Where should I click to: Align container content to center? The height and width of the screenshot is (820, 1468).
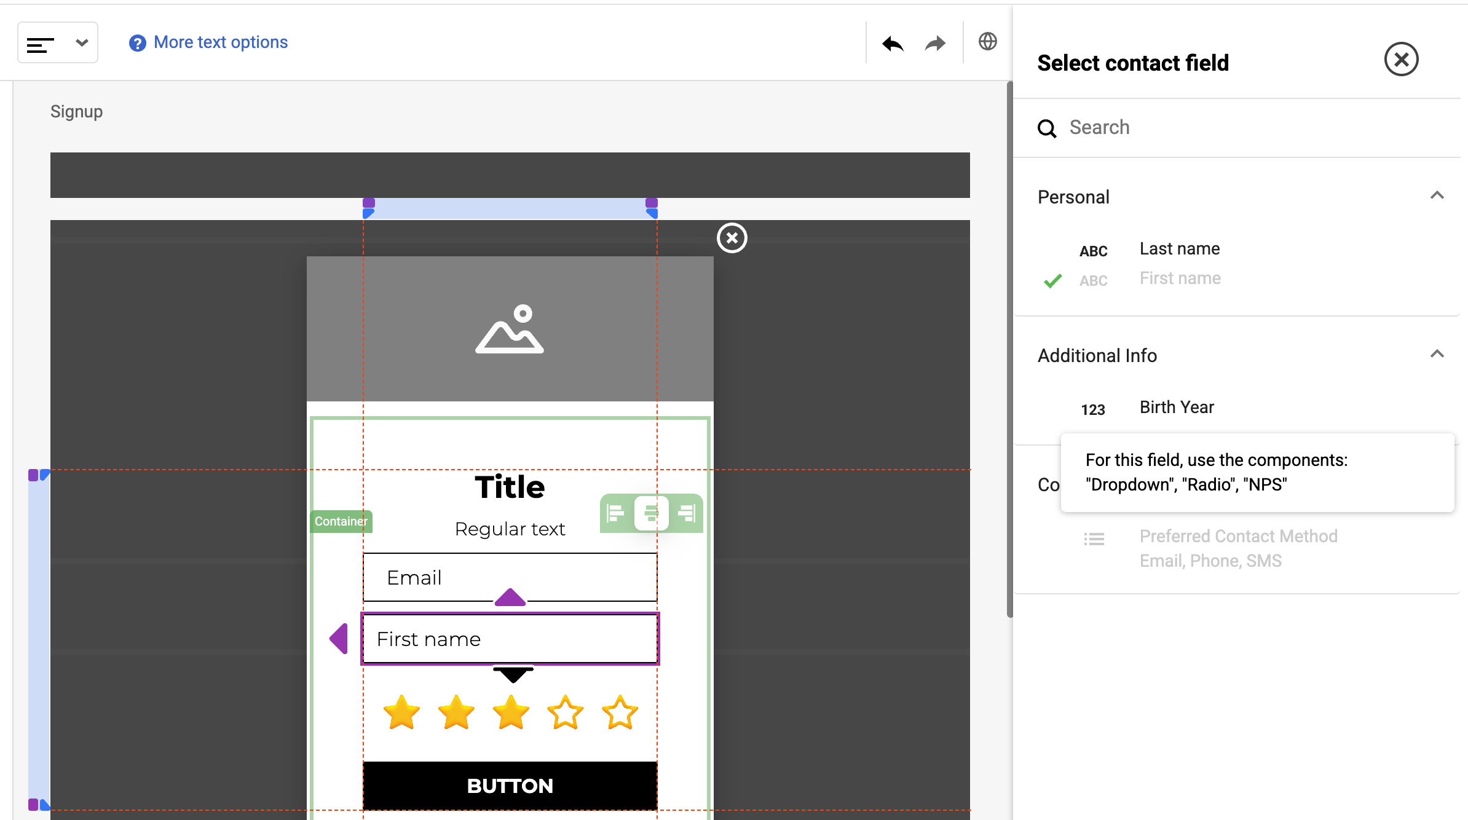pyautogui.click(x=651, y=513)
